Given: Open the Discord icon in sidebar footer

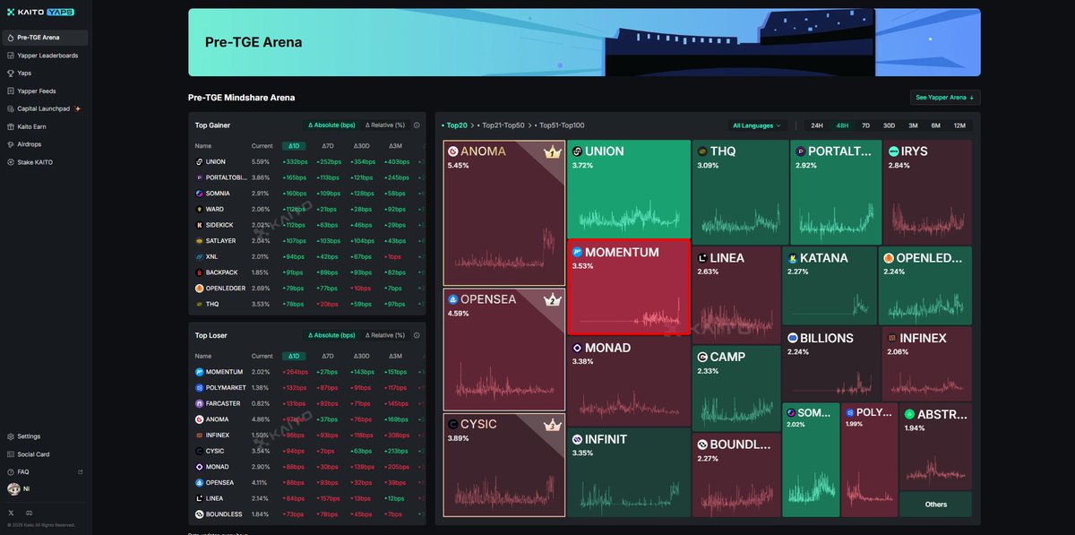Looking at the screenshot, I should pyautogui.click(x=28, y=513).
